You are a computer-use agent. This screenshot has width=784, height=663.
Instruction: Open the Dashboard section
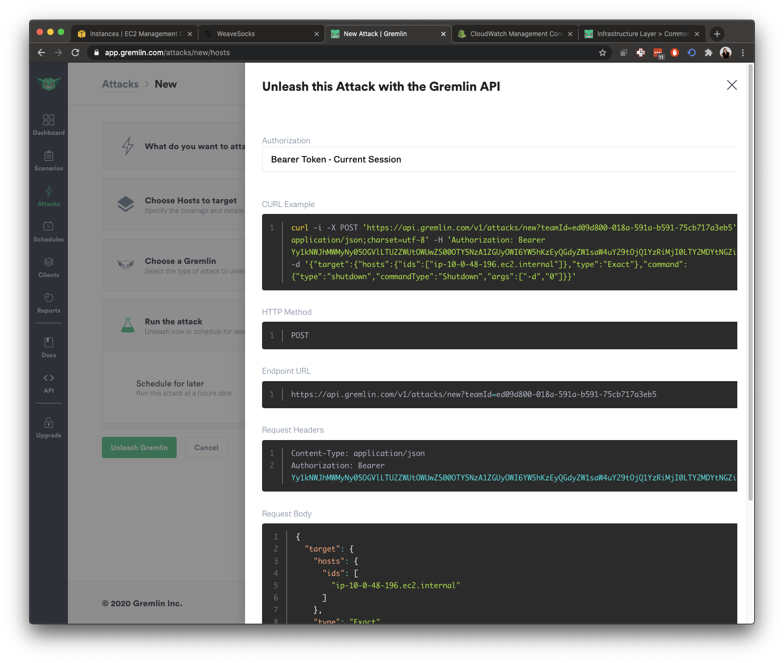pos(49,125)
